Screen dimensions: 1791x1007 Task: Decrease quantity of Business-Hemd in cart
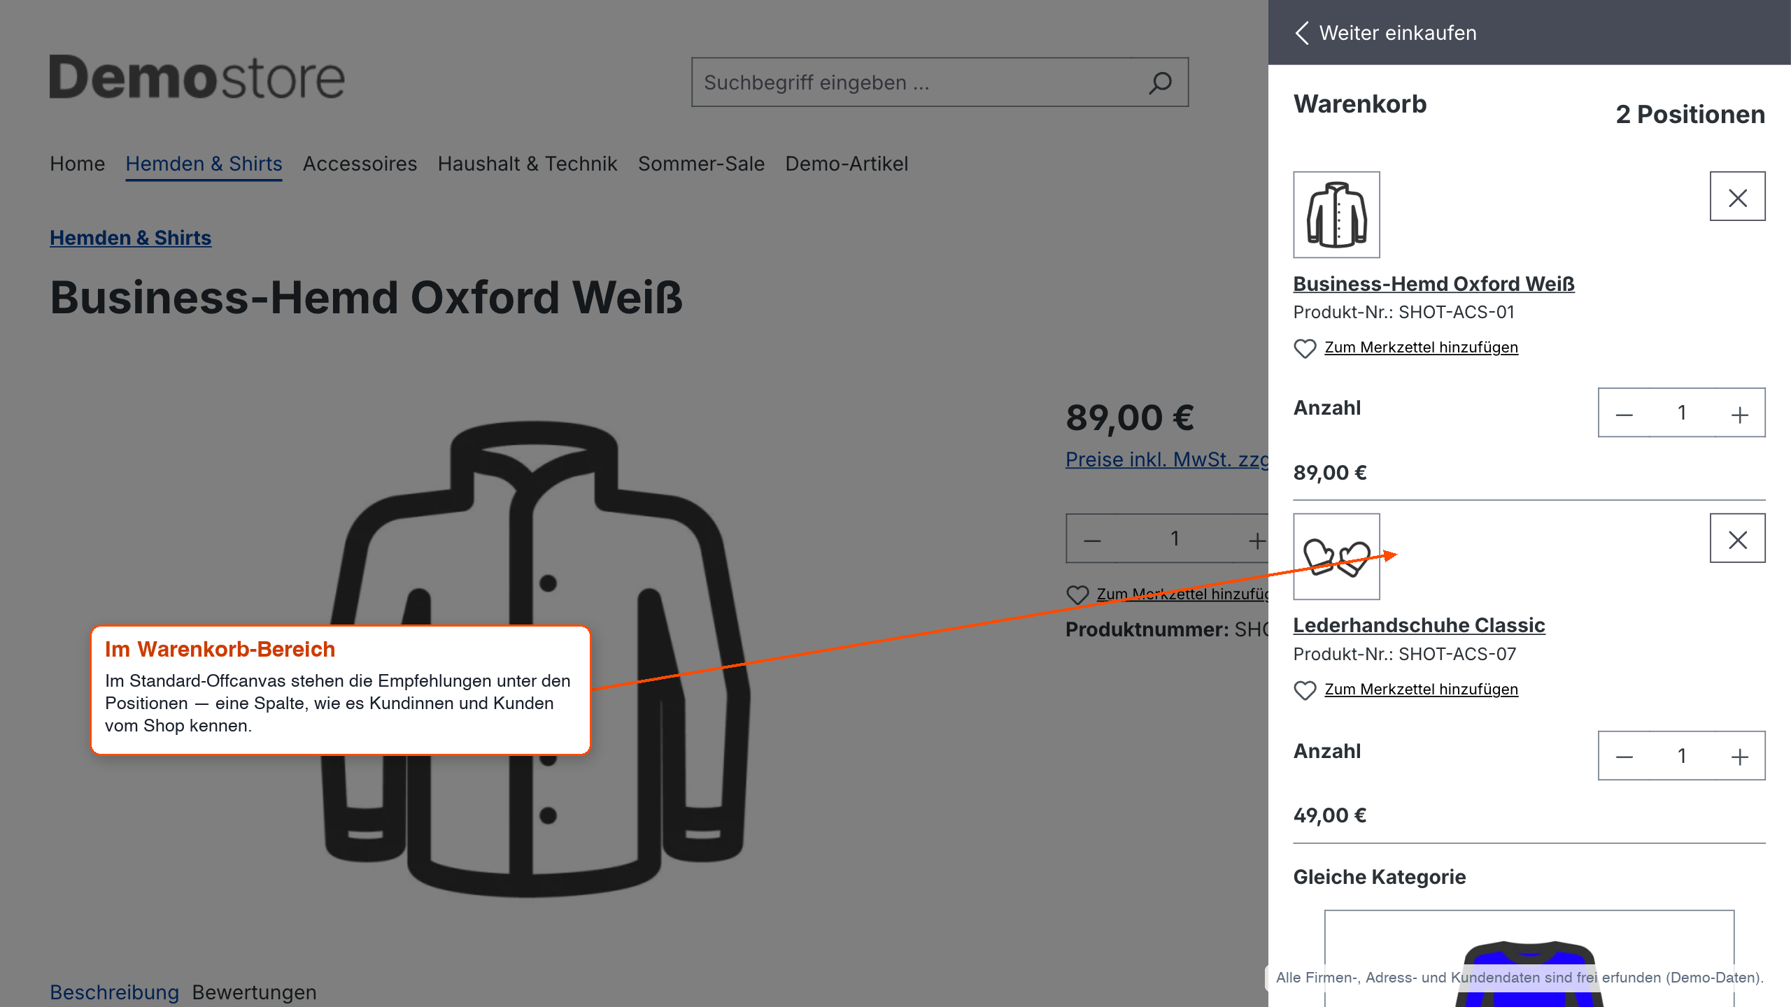click(x=1624, y=413)
